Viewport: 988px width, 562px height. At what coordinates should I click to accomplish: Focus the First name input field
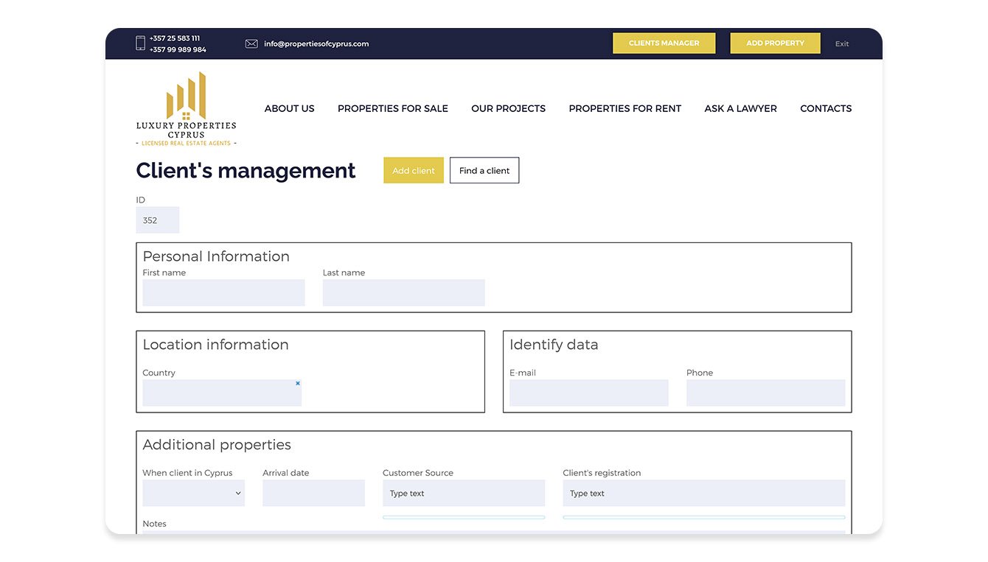[223, 292]
